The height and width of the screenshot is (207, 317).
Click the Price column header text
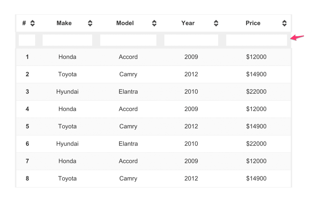click(253, 23)
